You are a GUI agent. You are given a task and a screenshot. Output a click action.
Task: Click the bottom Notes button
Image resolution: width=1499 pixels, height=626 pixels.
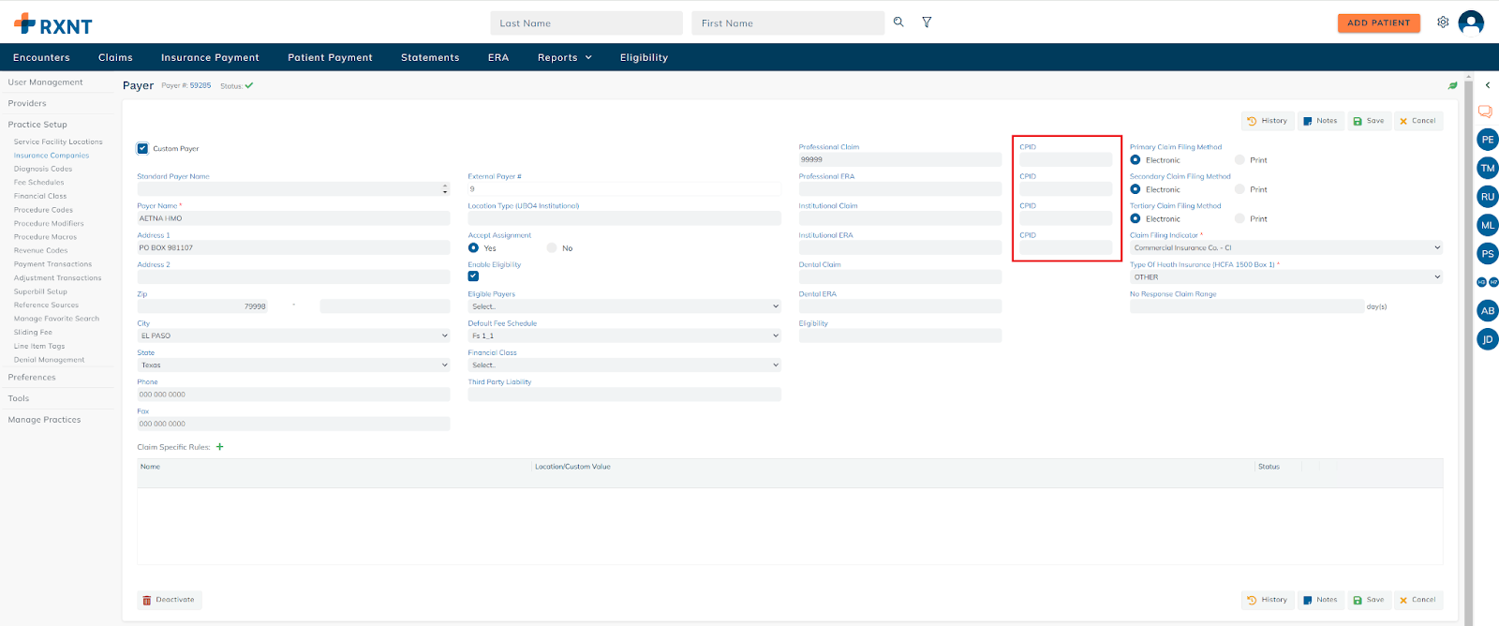coord(1321,600)
